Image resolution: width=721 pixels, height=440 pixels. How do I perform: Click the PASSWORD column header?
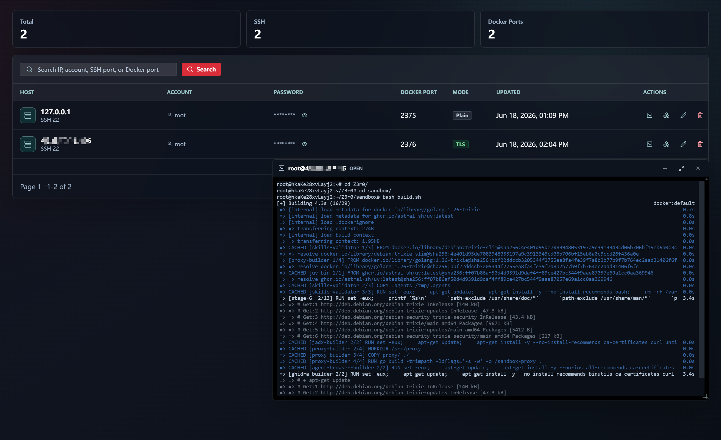pos(288,92)
